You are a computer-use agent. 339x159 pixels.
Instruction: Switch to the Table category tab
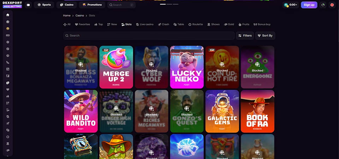pos(179,24)
